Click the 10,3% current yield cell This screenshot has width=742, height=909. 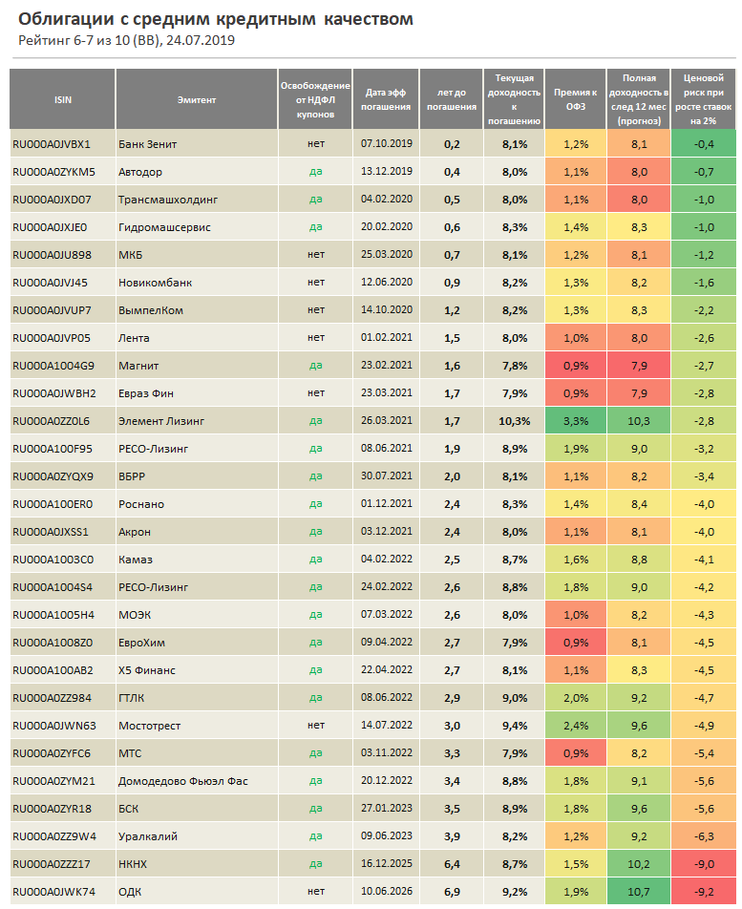pyautogui.click(x=514, y=421)
